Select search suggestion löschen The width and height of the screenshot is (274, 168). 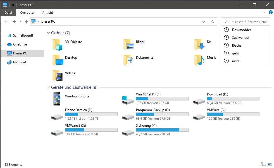click(245, 45)
